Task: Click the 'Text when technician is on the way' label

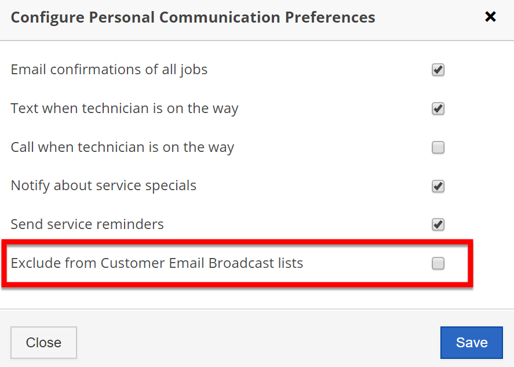Action: (x=125, y=108)
